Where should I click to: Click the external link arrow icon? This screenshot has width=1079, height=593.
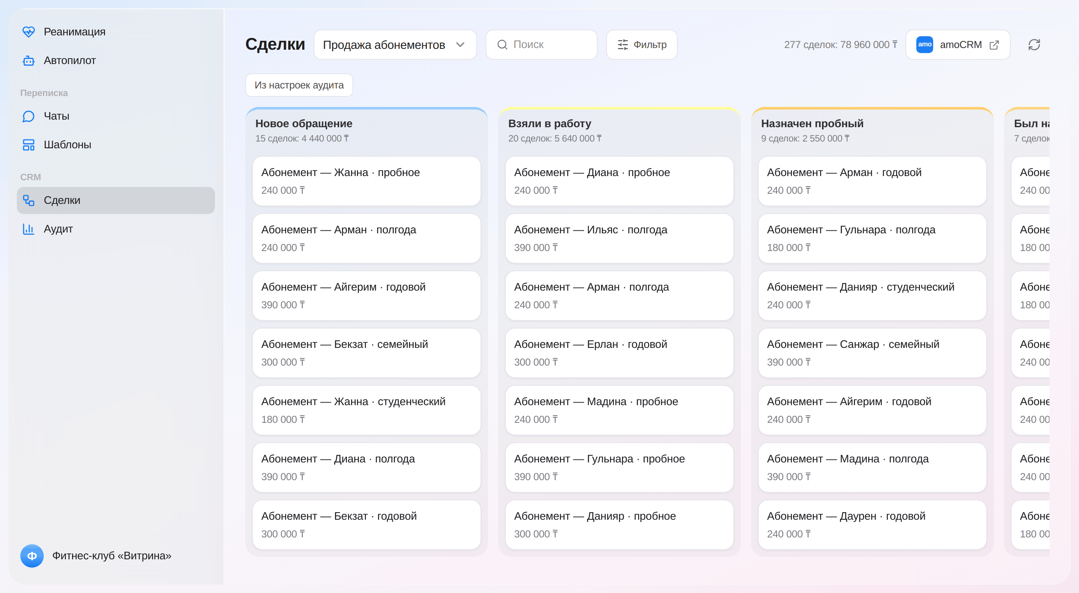[x=994, y=45]
